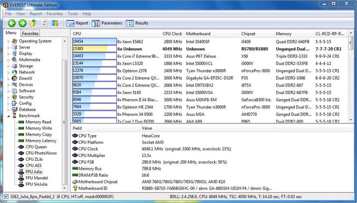Open the CPU AES benchmark
Screen dimensions: 357x203
34,165
